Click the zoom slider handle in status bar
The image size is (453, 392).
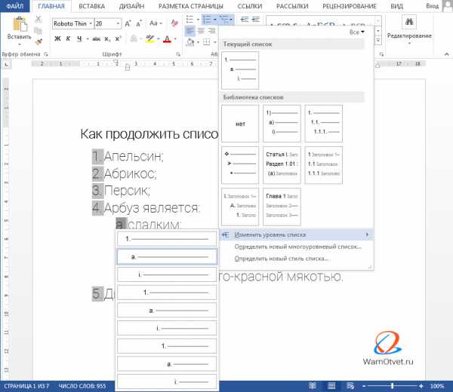click(x=392, y=386)
